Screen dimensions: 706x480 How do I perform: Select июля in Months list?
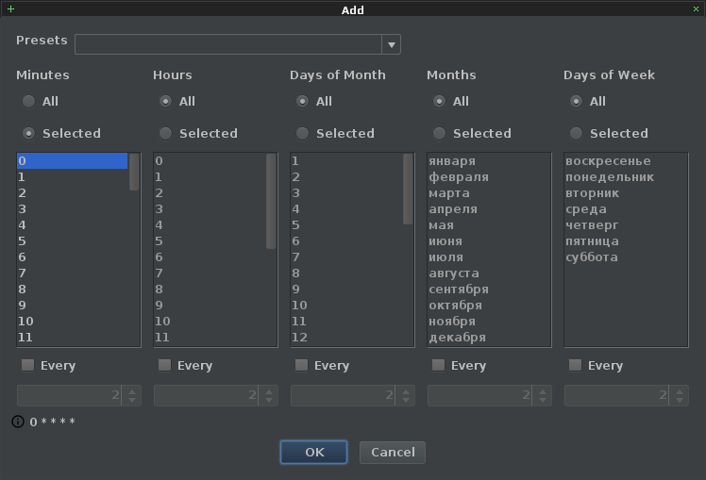coord(490,257)
